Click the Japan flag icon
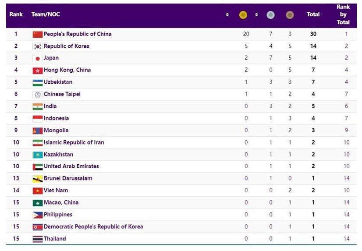The image size is (362, 251). pyautogui.click(x=37, y=58)
